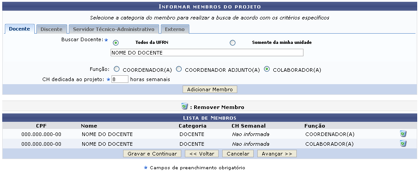Select Somente da minha unidade radio option
This screenshot has width=419, height=171.
pyautogui.click(x=233, y=43)
